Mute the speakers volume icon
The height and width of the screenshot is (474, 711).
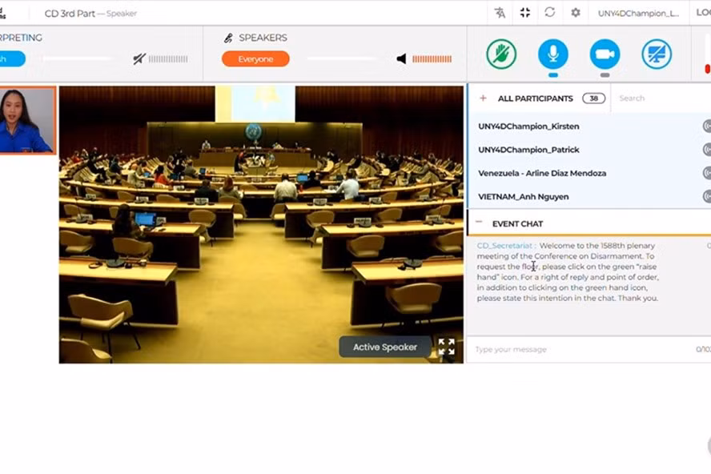pos(401,59)
